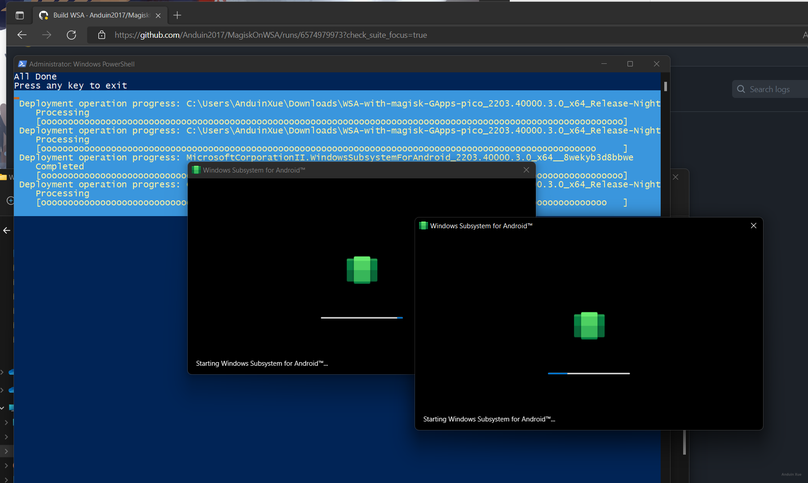Click the rear WSA window title icon
This screenshot has width=808, height=483.
coord(196,170)
